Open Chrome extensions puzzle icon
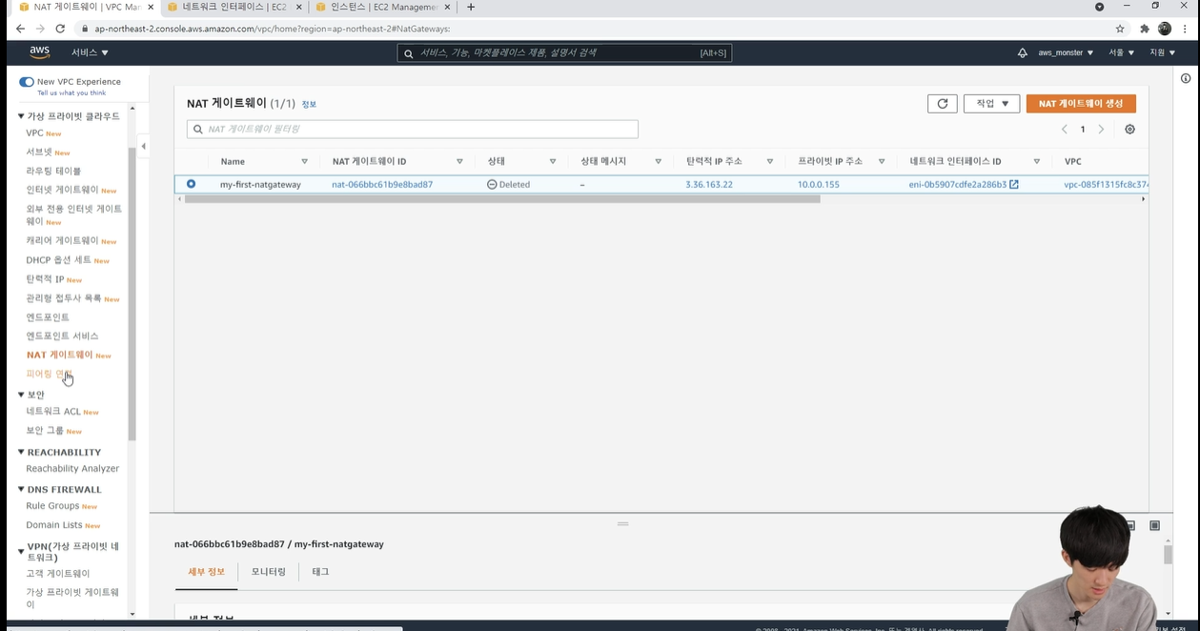Screen dimensions: 1200x631 point(1145,29)
